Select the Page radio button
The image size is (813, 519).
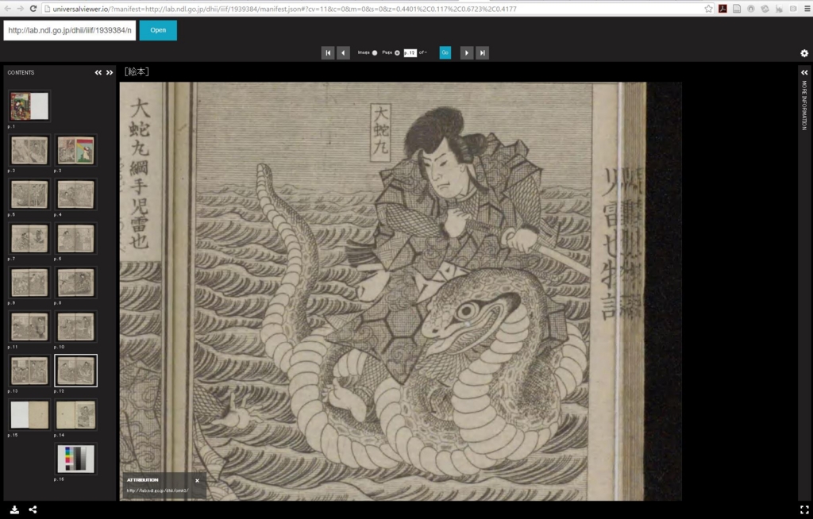pyautogui.click(x=397, y=53)
